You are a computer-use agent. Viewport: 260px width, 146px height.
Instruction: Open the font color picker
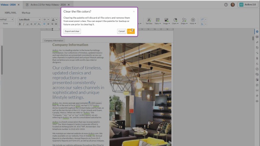point(54,19)
